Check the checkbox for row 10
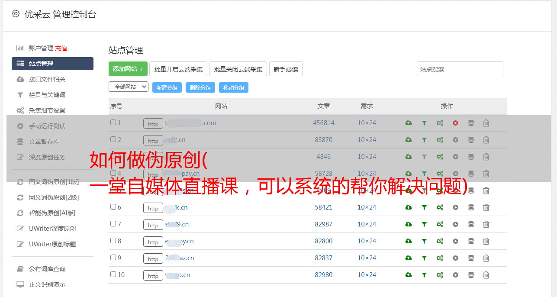 pyautogui.click(x=113, y=274)
